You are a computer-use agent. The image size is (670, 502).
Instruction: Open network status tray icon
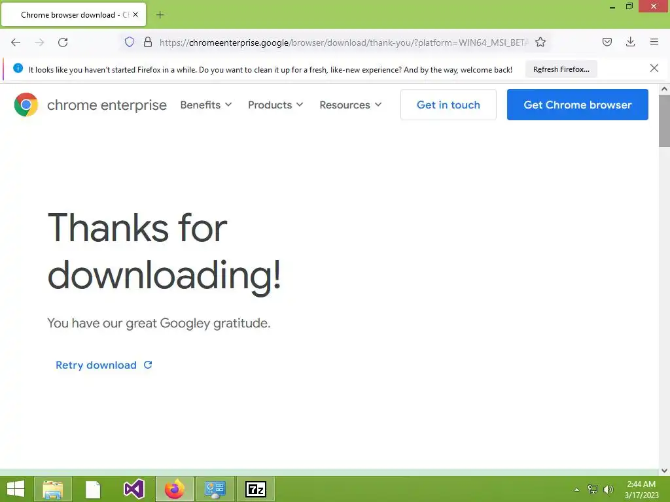point(593,490)
